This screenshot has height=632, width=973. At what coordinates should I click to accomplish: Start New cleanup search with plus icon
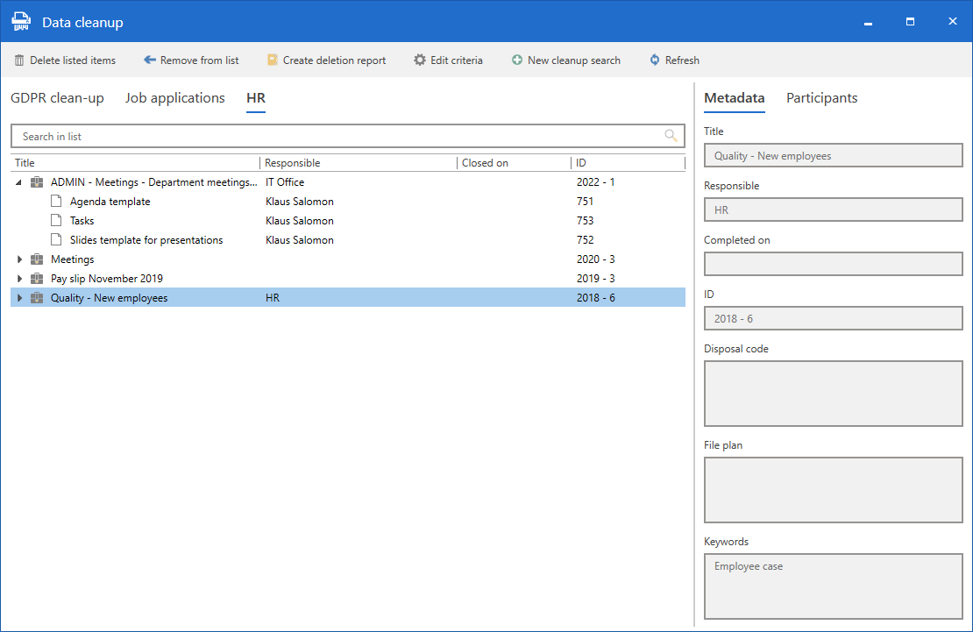click(517, 60)
